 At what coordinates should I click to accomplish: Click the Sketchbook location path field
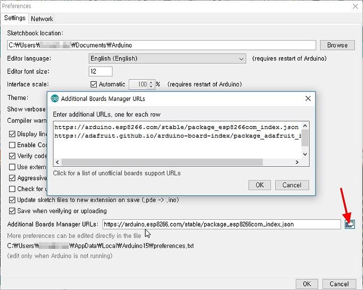[x=162, y=45]
